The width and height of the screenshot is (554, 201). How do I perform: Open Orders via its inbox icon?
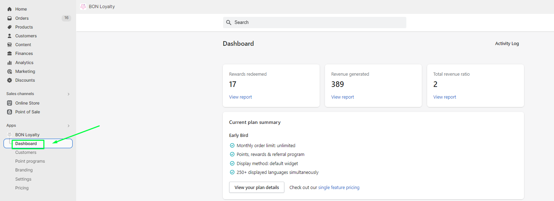coord(10,18)
